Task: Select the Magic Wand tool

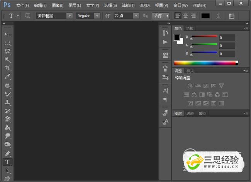Action: [7, 60]
